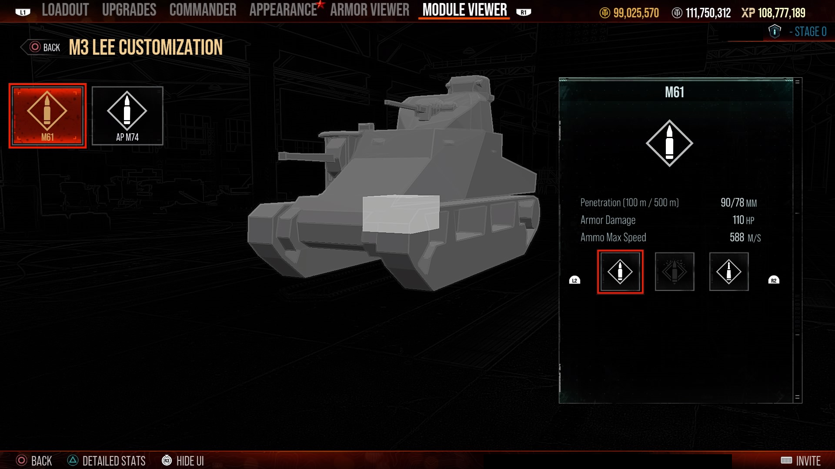
Task: Click the Stage 0 shield badge
Action: (775, 31)
